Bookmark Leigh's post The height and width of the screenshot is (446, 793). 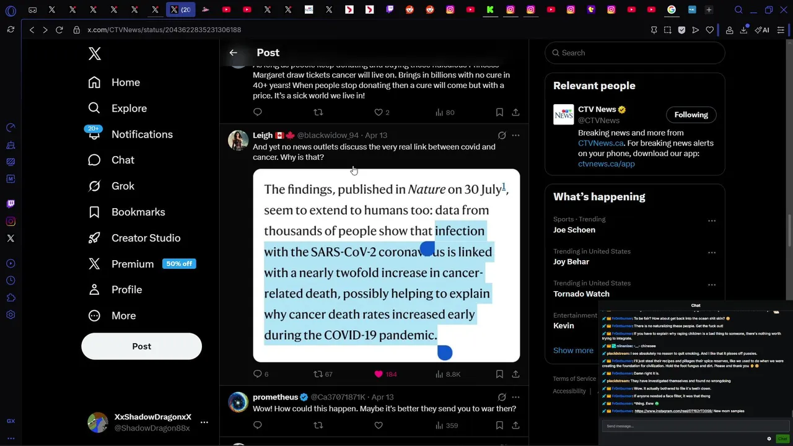[499, 374]
